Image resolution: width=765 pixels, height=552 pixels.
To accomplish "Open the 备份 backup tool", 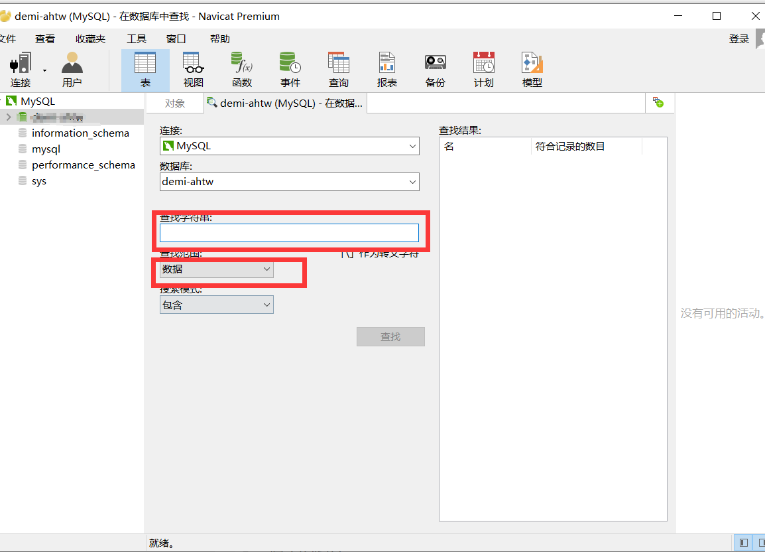I will (435, 70).
